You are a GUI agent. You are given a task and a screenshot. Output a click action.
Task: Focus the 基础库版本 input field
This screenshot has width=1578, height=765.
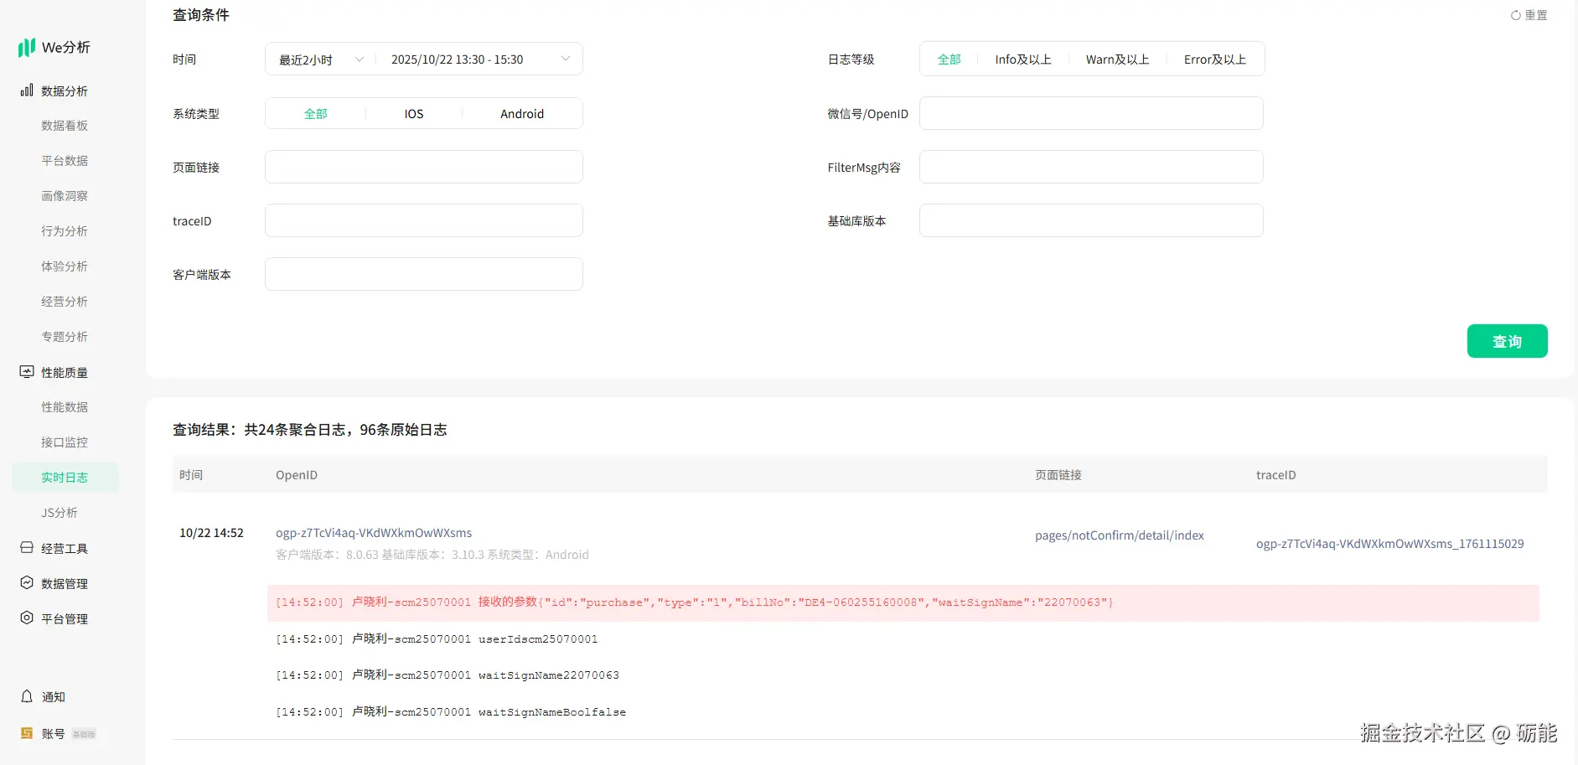tap(1091, 220)
